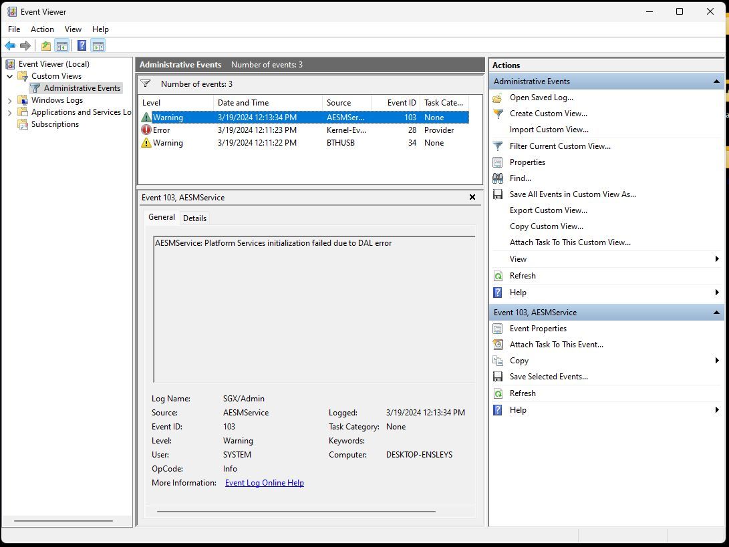The width and height of the screenshot is (729, 547).
Task: Click the Save Selected Events floppy icon
Action: click(x=498, y=377)
